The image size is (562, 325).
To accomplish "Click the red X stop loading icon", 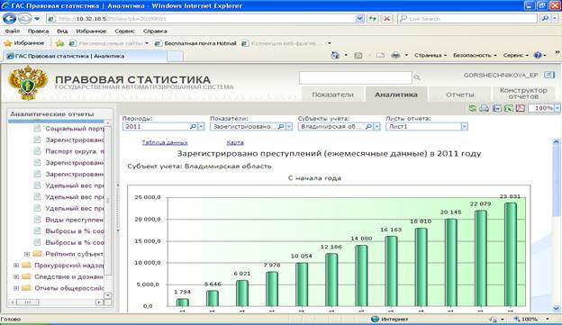I will pyautogui.click(x=386, y=19).
